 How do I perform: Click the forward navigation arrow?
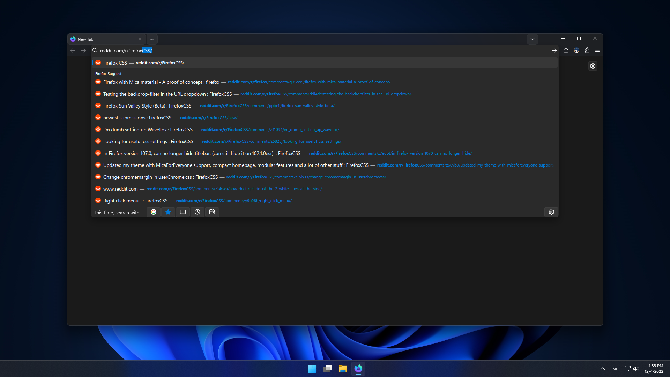(83, 51)
